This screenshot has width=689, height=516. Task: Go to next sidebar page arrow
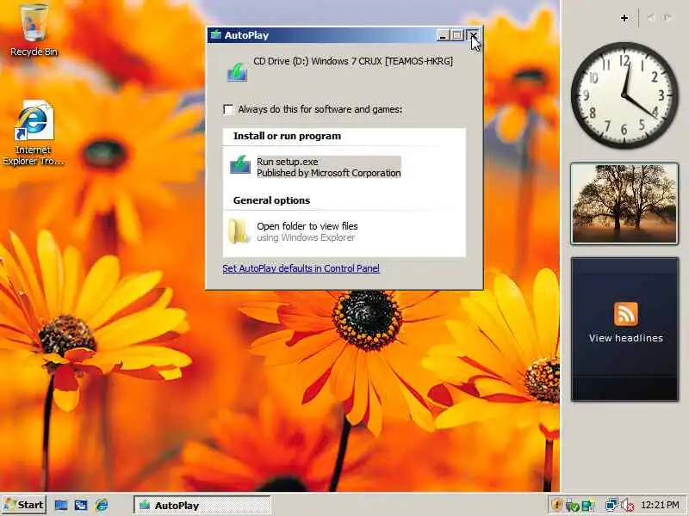(x=667, y=17)
